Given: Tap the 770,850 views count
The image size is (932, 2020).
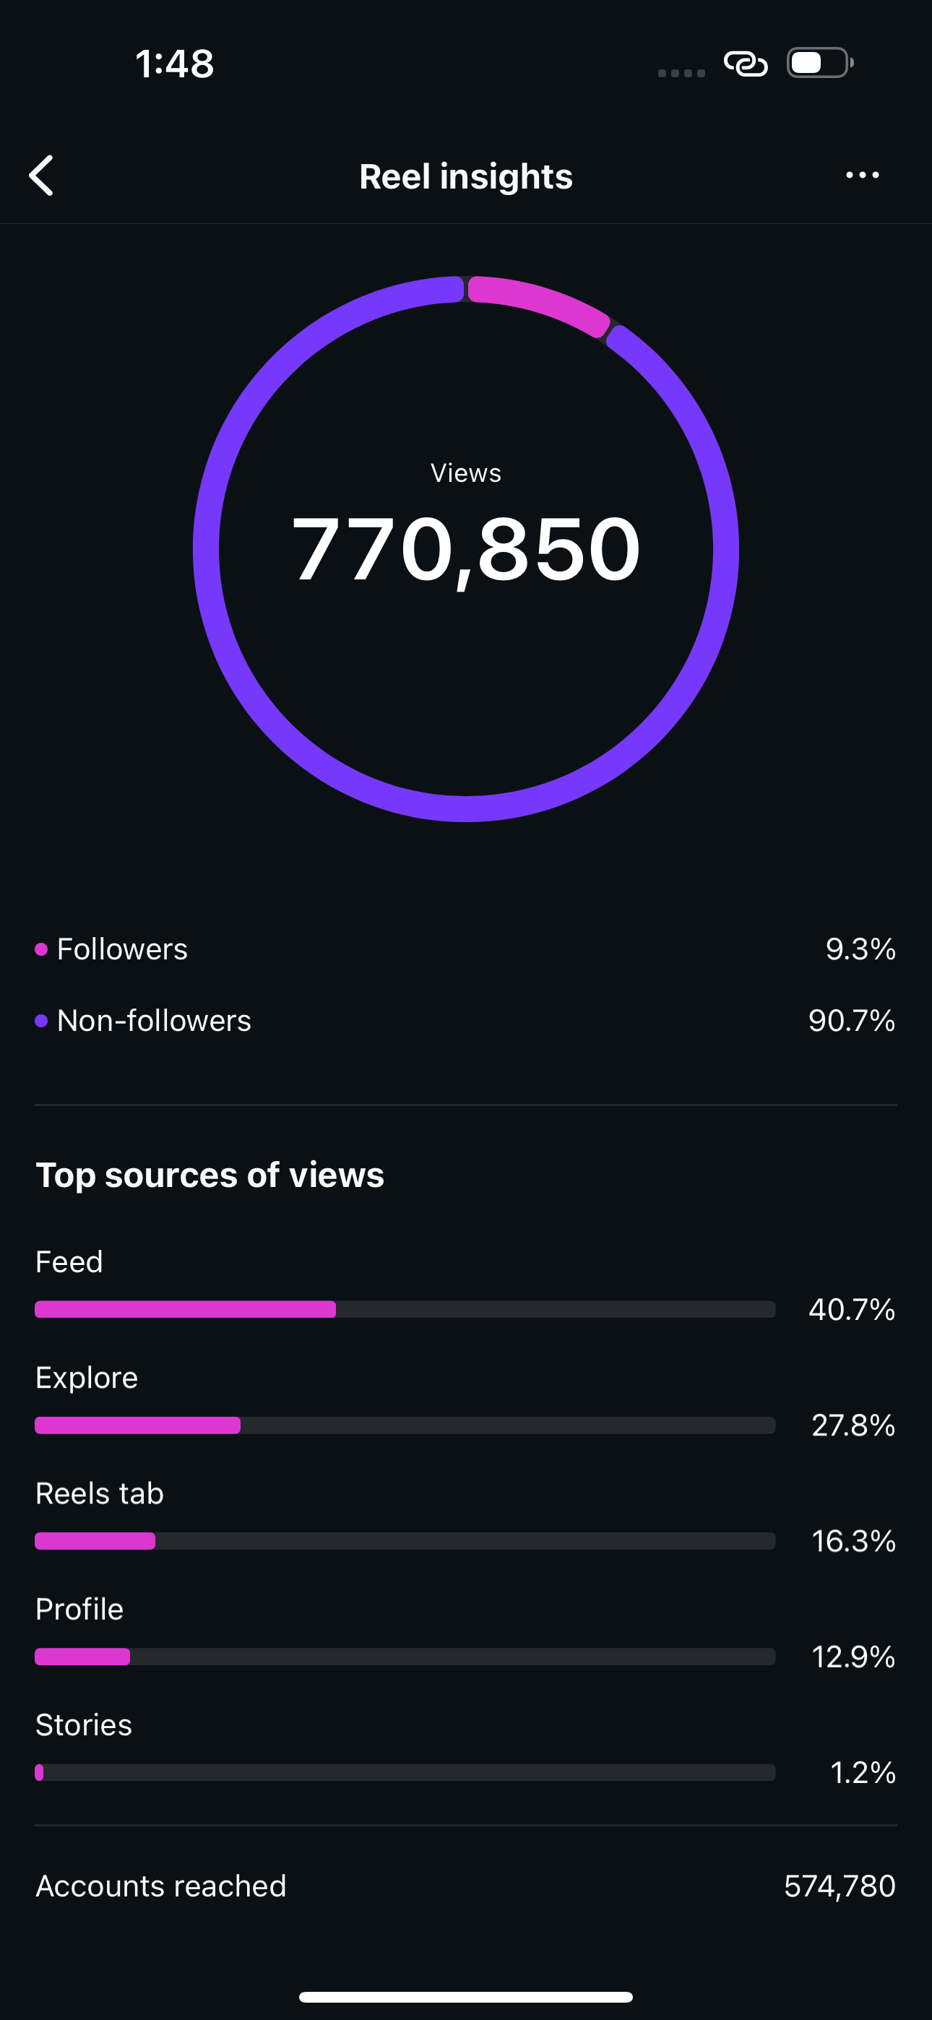Looking at the screenshot, I should click(466, 549).
